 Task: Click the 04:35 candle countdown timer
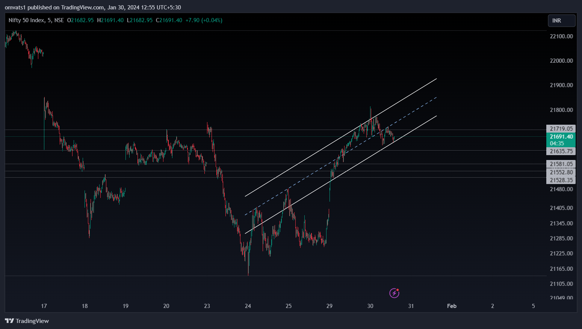click(557, 143)
